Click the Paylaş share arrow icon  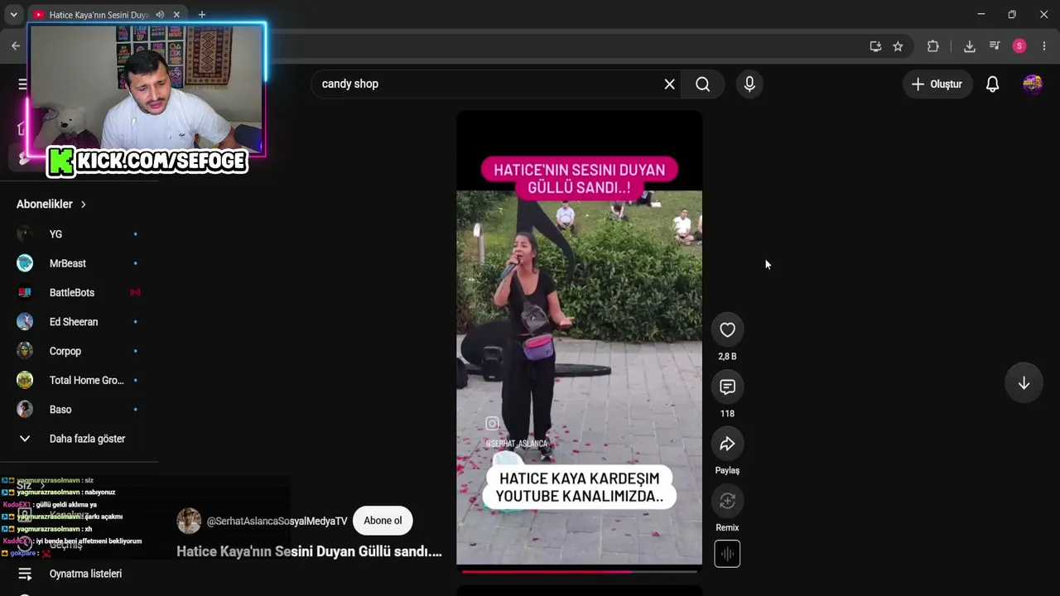727,445
